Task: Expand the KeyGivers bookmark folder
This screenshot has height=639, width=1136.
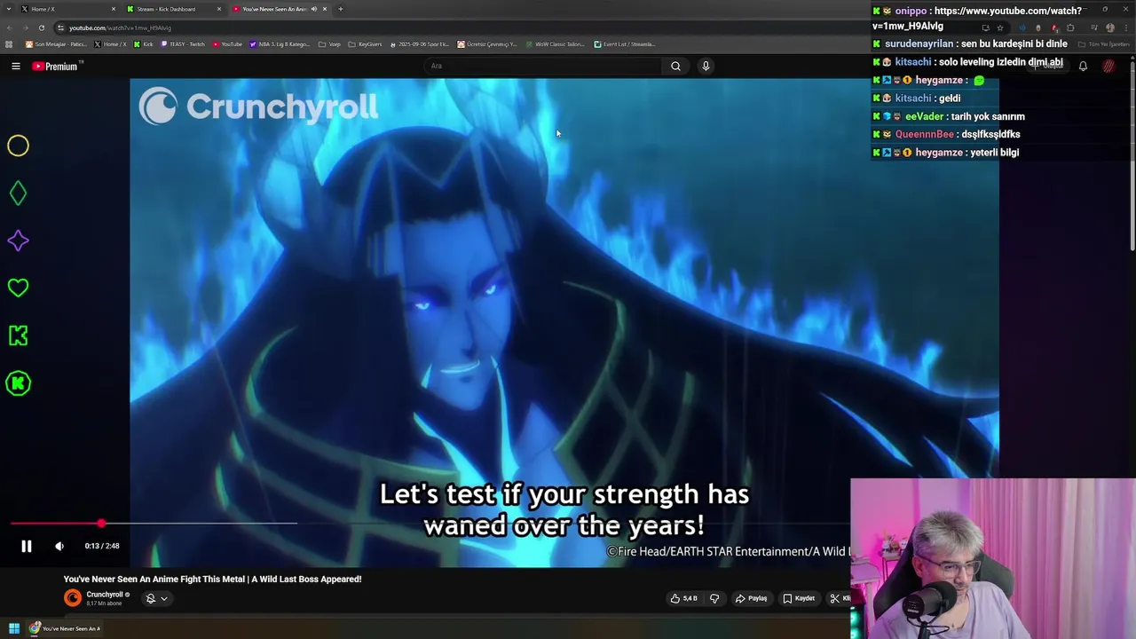Action: 365,43
